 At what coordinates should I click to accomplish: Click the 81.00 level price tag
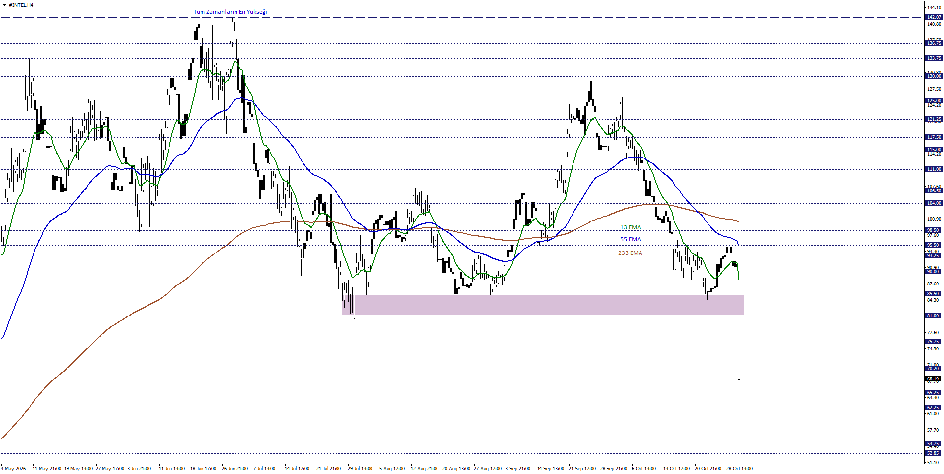(x=934, y=316)
